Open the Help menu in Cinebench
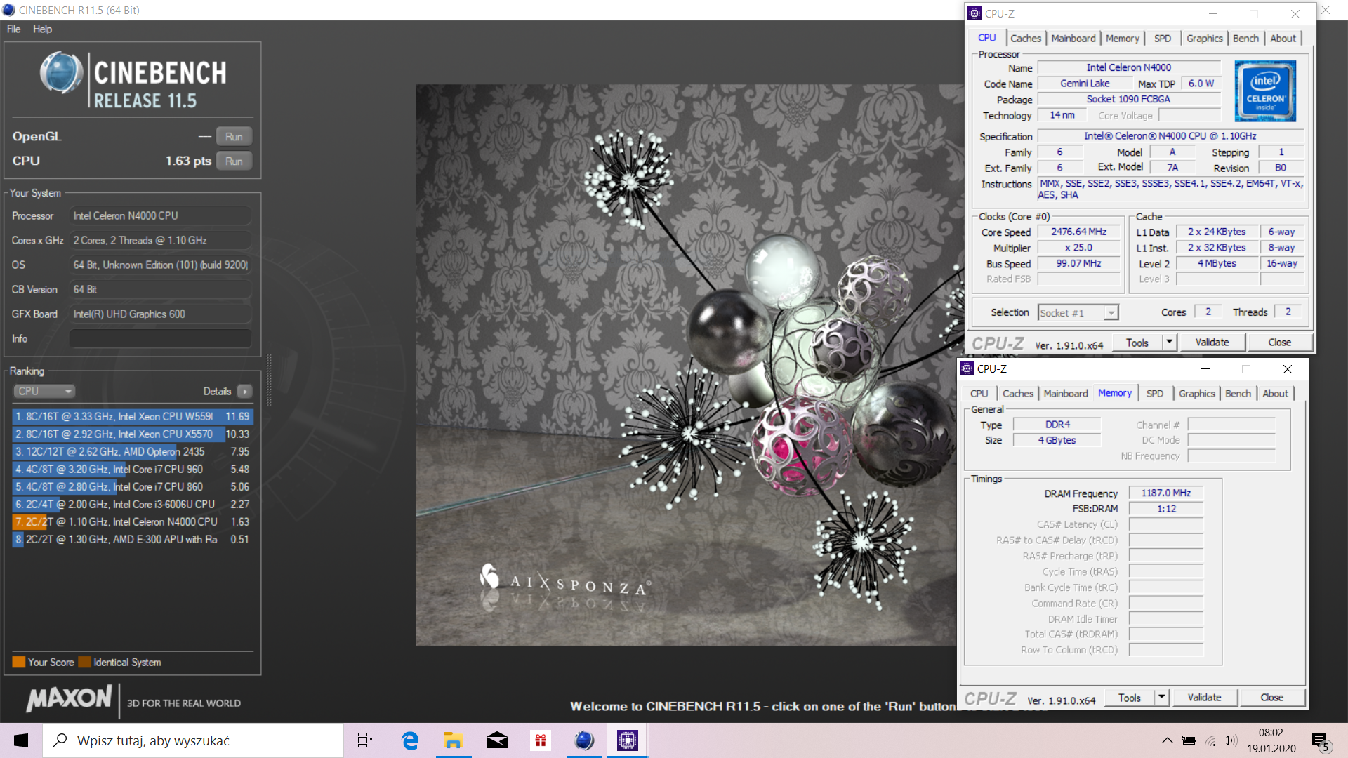Screen dimensions: 1348x758 (x=42, y=29)
